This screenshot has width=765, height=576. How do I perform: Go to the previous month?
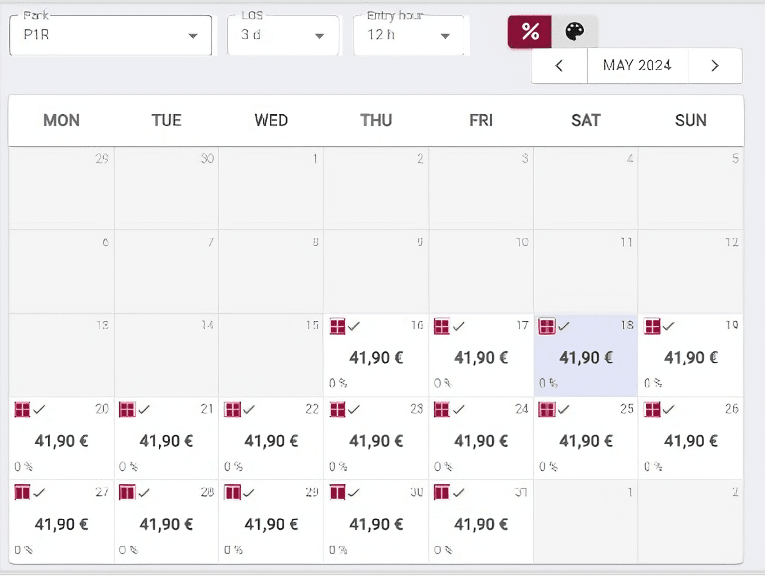[x=558, y=66]
